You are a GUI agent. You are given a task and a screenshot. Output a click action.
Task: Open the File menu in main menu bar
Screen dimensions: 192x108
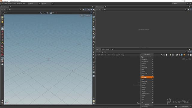[x=2, y=4]
